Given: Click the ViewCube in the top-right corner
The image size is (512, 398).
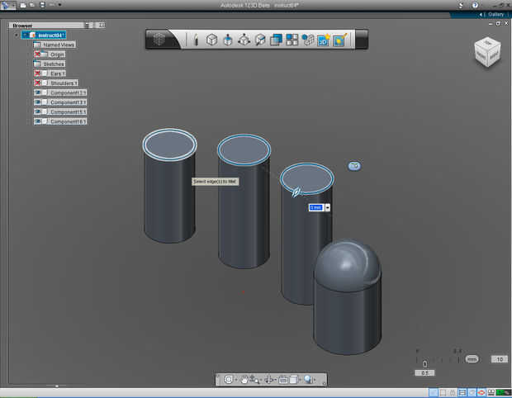Looking at the screenshot, I should [486, 52].
